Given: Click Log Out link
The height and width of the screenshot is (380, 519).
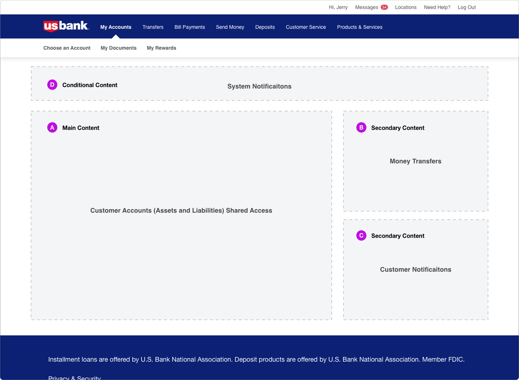Looking at the screenshot, I should click(x=467, y=7).
